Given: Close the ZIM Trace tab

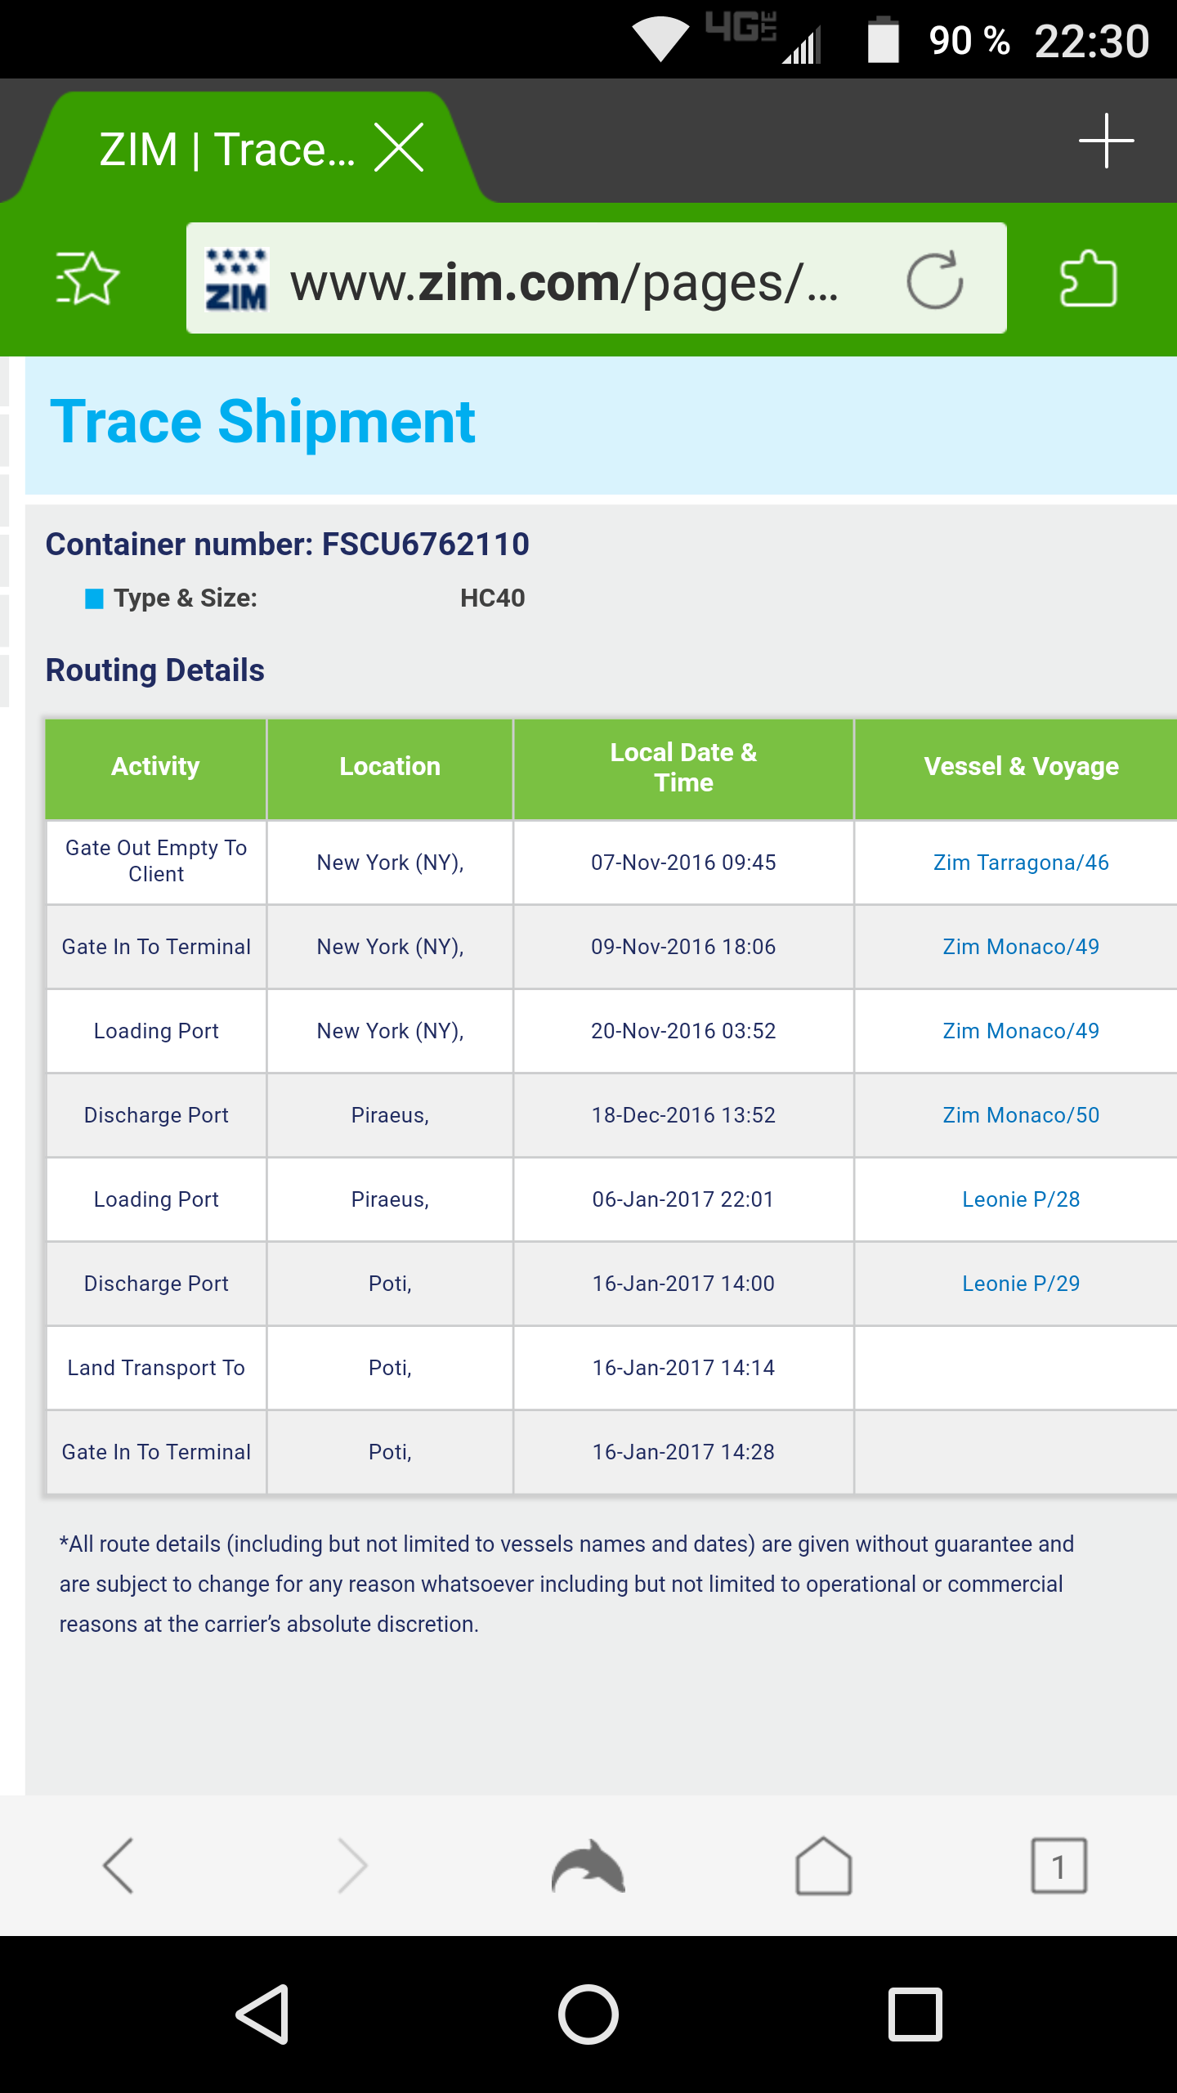Looking at the screenshot, I should pyautogui.click(x=399, y=148).
